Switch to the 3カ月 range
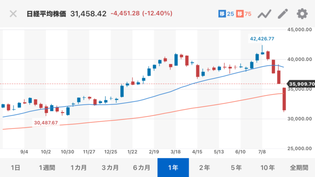Screen dimensions: 315x177 [x=110, y=167]
